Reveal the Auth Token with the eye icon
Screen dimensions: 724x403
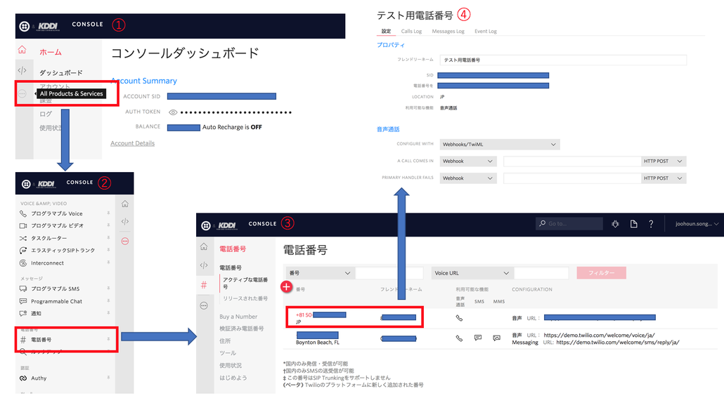click(x=173, y=112)
